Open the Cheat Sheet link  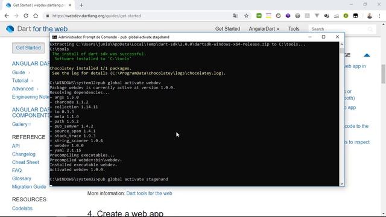click(x=25, y=162)
